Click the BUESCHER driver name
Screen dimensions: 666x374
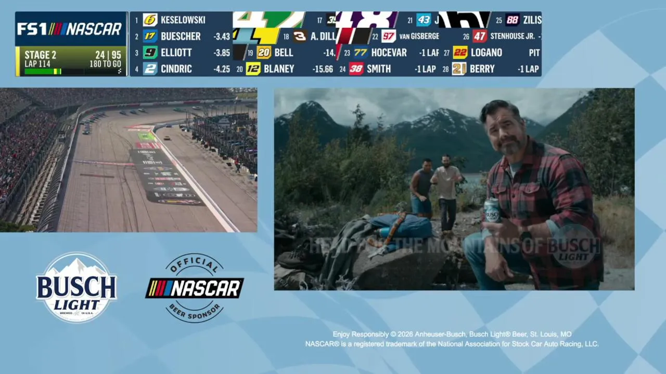point(181,36)
